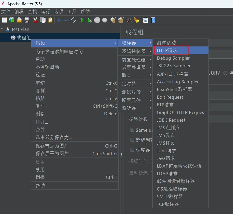This screenshot has height=214, width=233.
Task: Collapse the Test Plan tree arrow
Action: pos(2,29)
